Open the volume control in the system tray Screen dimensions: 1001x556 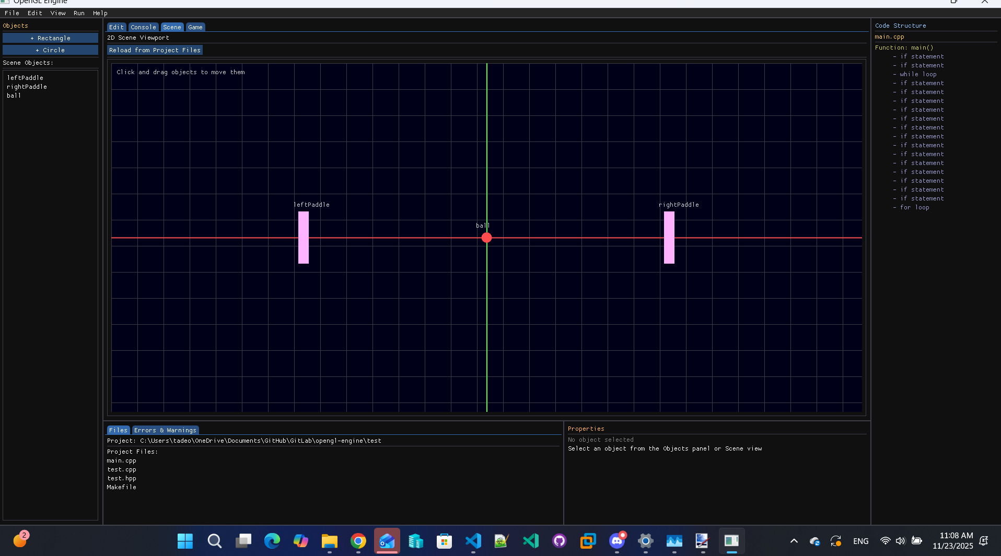pos(901,541)
